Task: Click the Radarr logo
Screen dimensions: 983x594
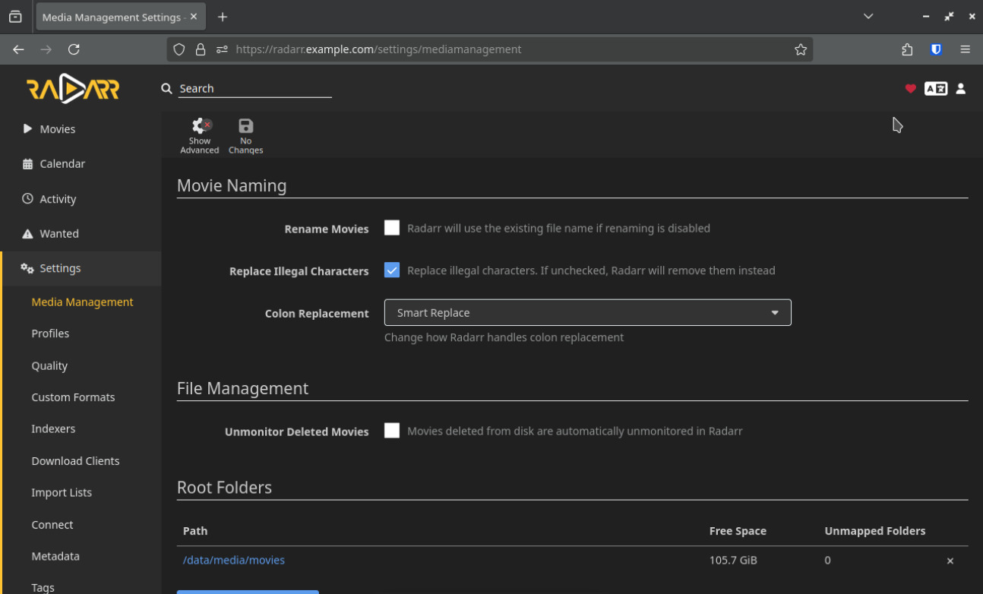Action: coord(73,89)
